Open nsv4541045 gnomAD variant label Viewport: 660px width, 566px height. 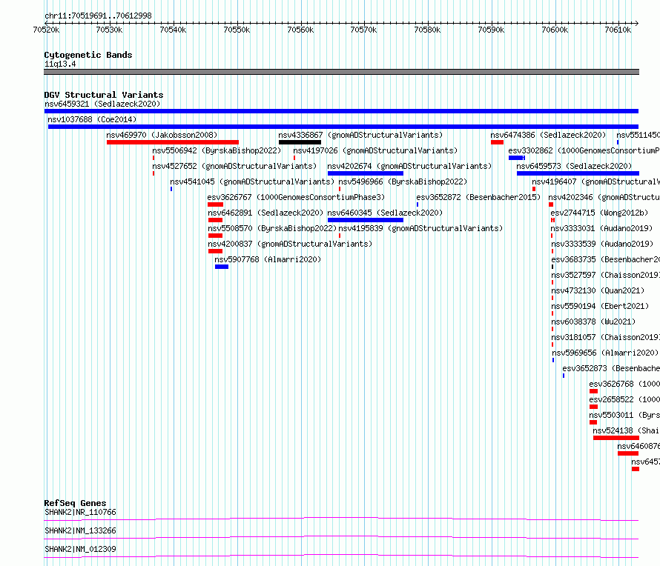252,182
